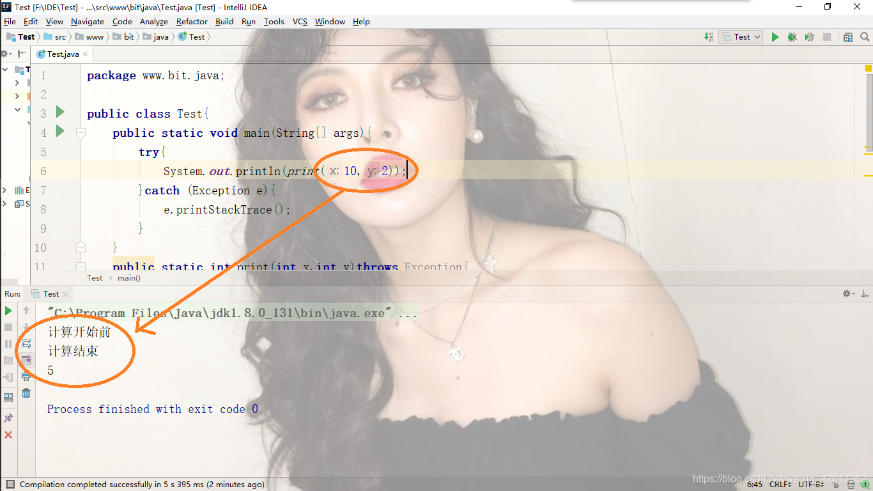Image resolution: width=873 pixels, height=491 pixels.
Task: Collapse the root project tree node
Action: coord(5,70)
